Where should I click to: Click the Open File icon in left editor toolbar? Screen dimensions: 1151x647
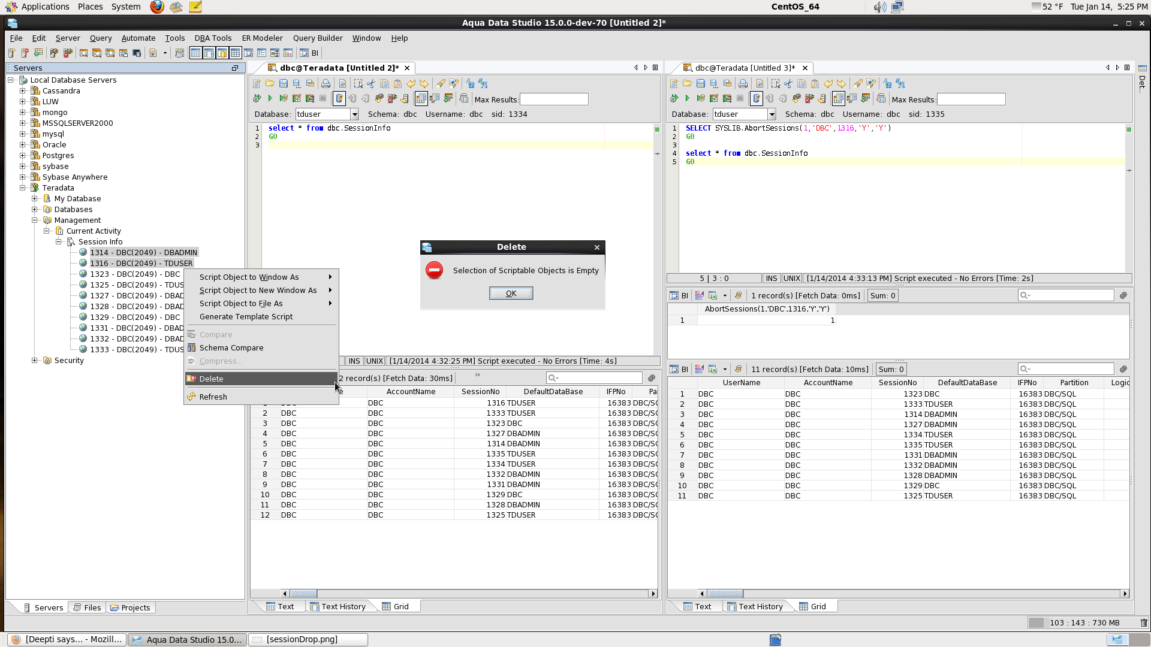tap(270, 84)
